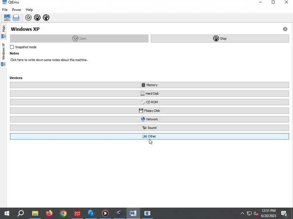The height and width of the screenshot is (219, 293).
Task: Switch to the Main side tab
Action: [3, 32]
